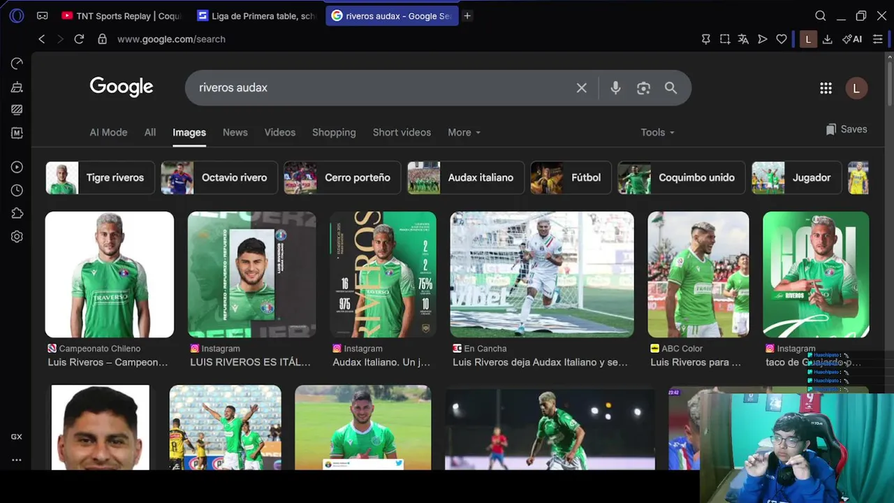Open sidebar extensions cube icon
The width and height of the screenshot is (894, 503).
pos(17,213)
